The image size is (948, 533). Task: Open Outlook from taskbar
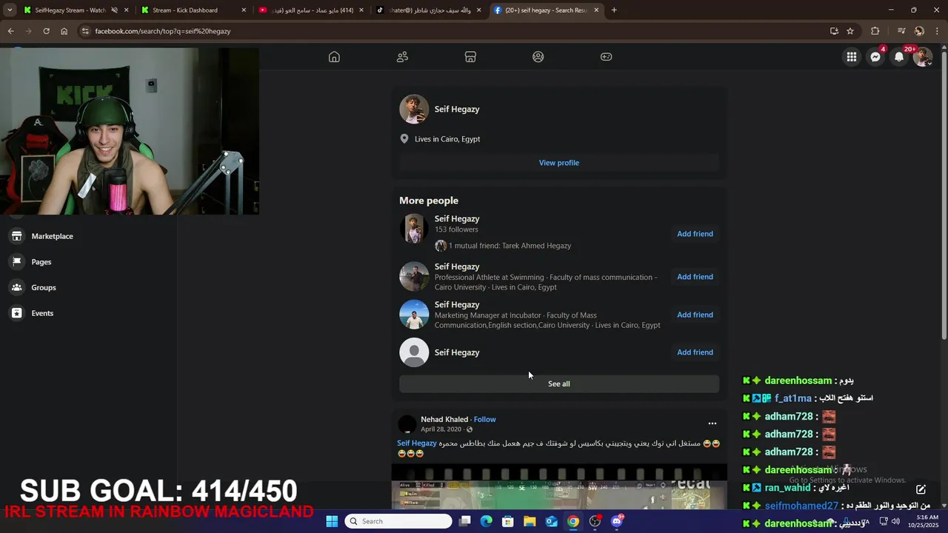pos(551,521)
